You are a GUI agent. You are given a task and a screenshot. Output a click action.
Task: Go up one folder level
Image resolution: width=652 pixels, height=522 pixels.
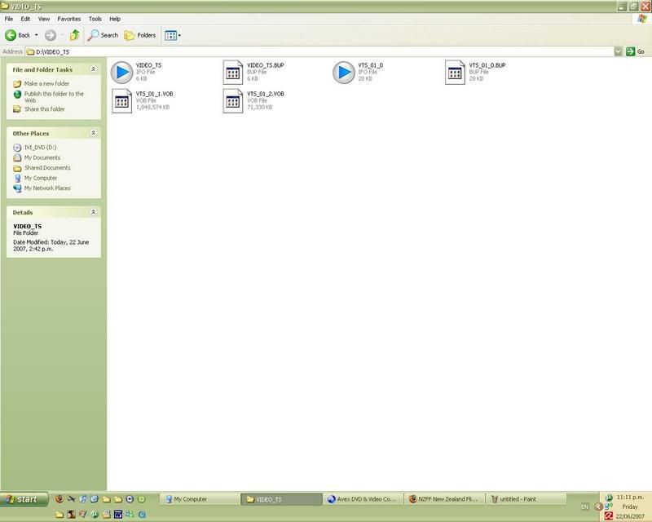click(x=75, y=35)
